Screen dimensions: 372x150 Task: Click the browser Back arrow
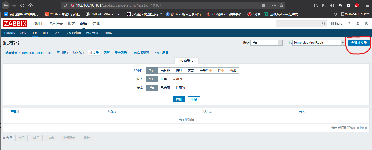point(6,5)
